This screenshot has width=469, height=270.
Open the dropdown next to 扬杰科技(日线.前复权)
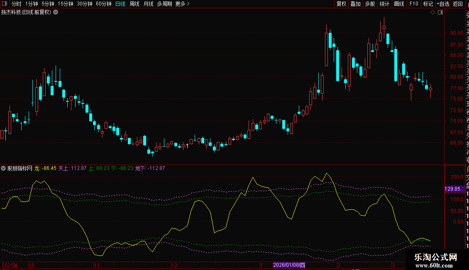(x=56, y=12)
